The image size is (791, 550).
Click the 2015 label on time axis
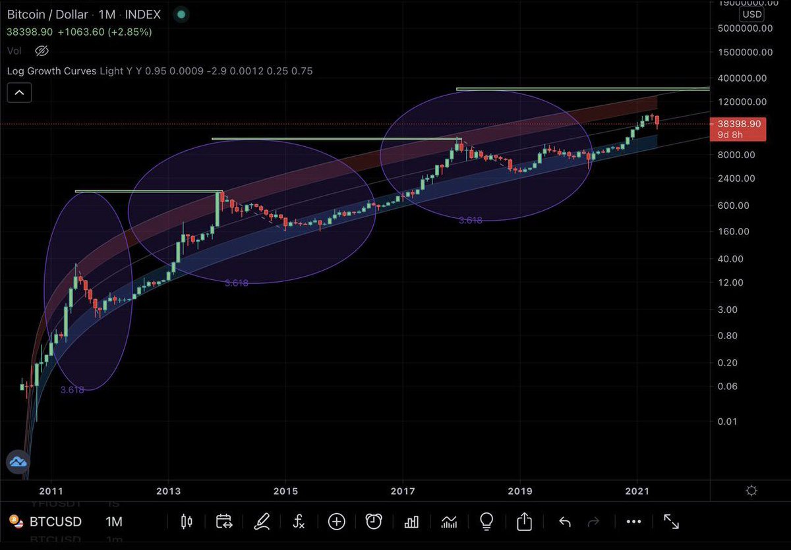point(285,491)
